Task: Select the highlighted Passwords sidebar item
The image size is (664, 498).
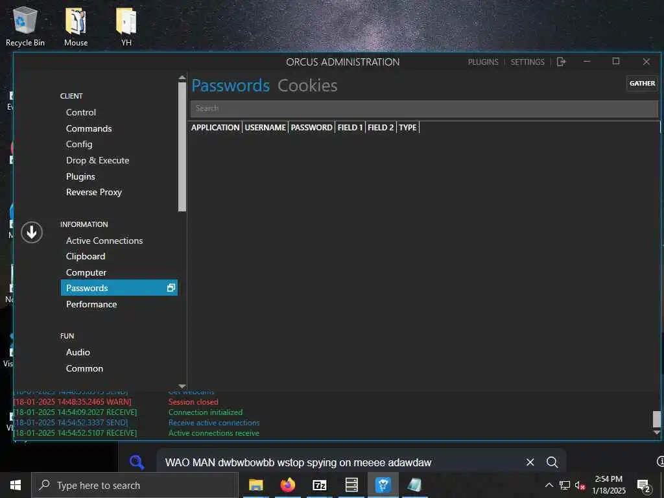Action: pyautogui.click(x=119, y=288)
